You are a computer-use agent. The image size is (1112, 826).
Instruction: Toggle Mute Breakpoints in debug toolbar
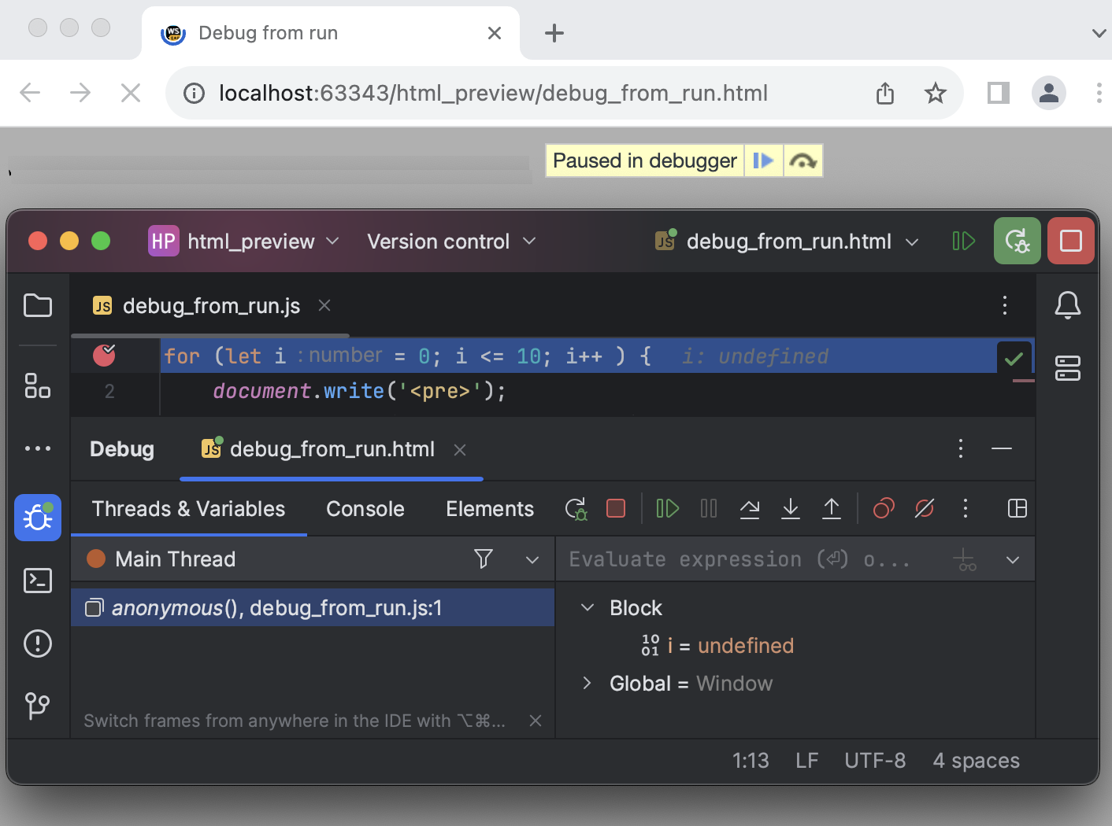[924, 508]
